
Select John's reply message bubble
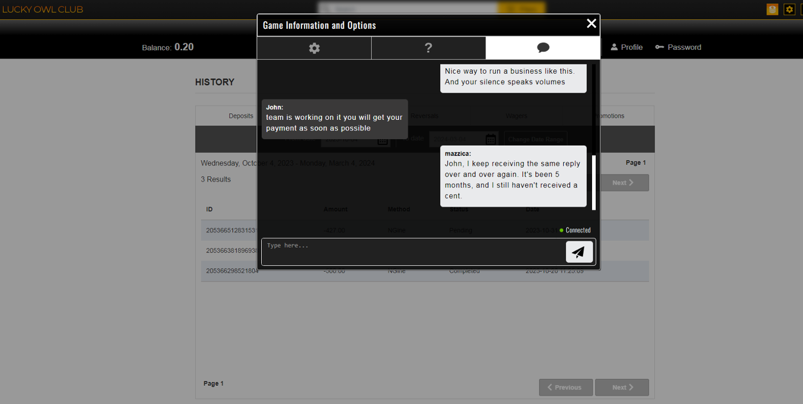[334, 119]
